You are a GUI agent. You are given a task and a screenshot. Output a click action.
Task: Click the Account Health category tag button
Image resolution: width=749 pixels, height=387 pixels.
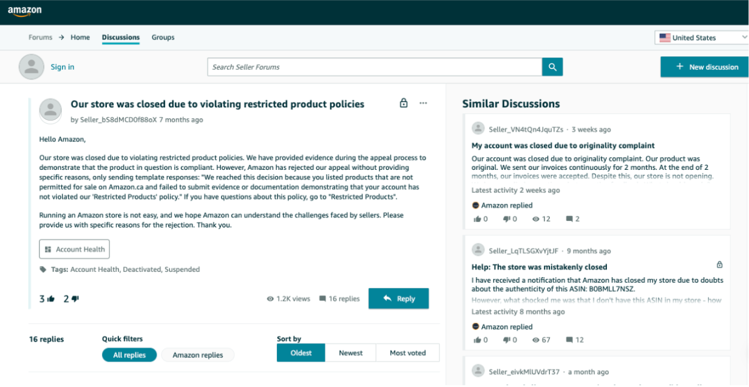(75, 249)
